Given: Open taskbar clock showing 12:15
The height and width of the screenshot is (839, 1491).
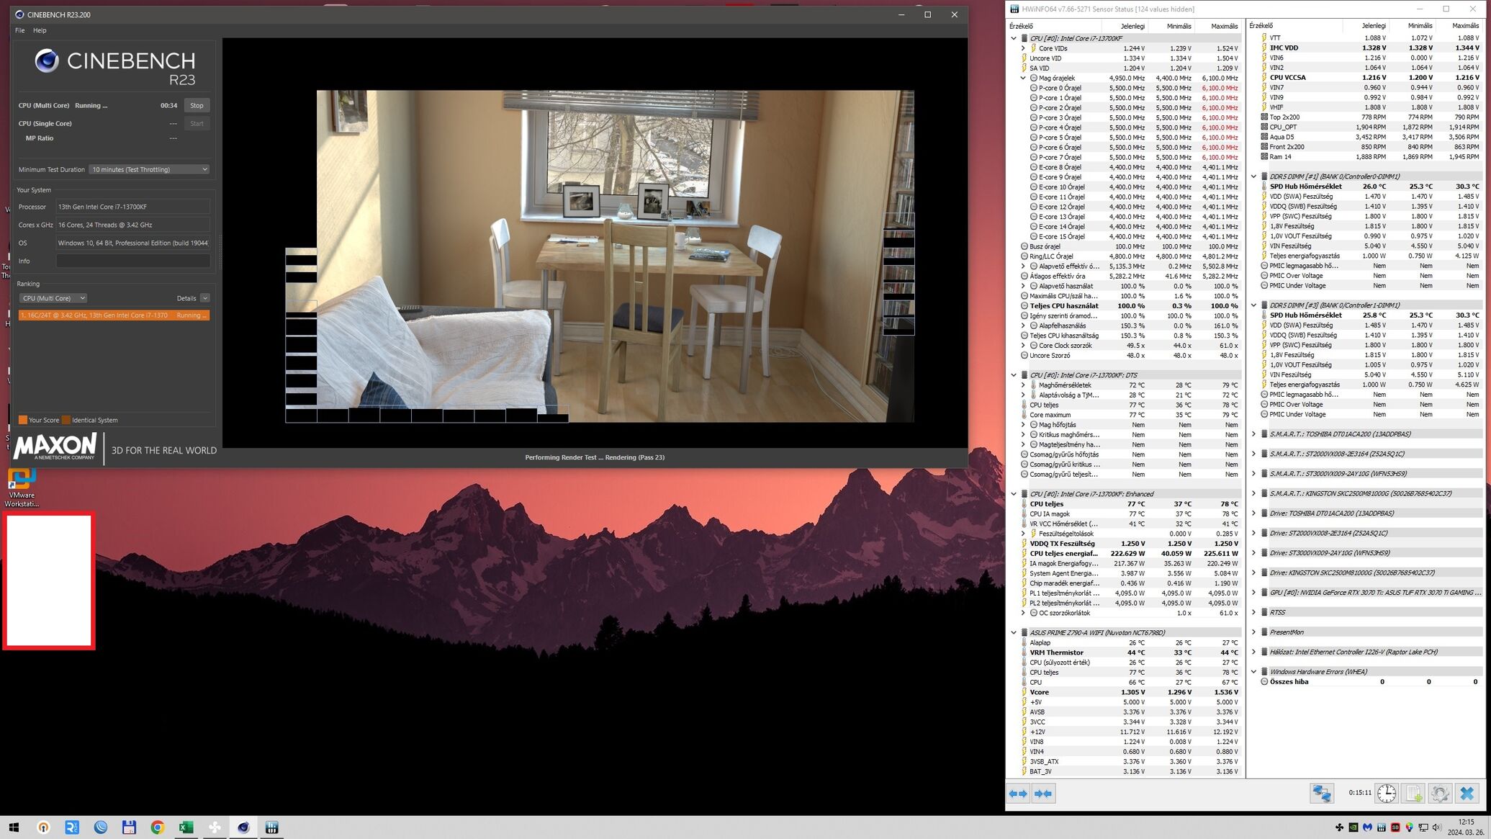Looking at the screenshot, I should point(1465,827).
